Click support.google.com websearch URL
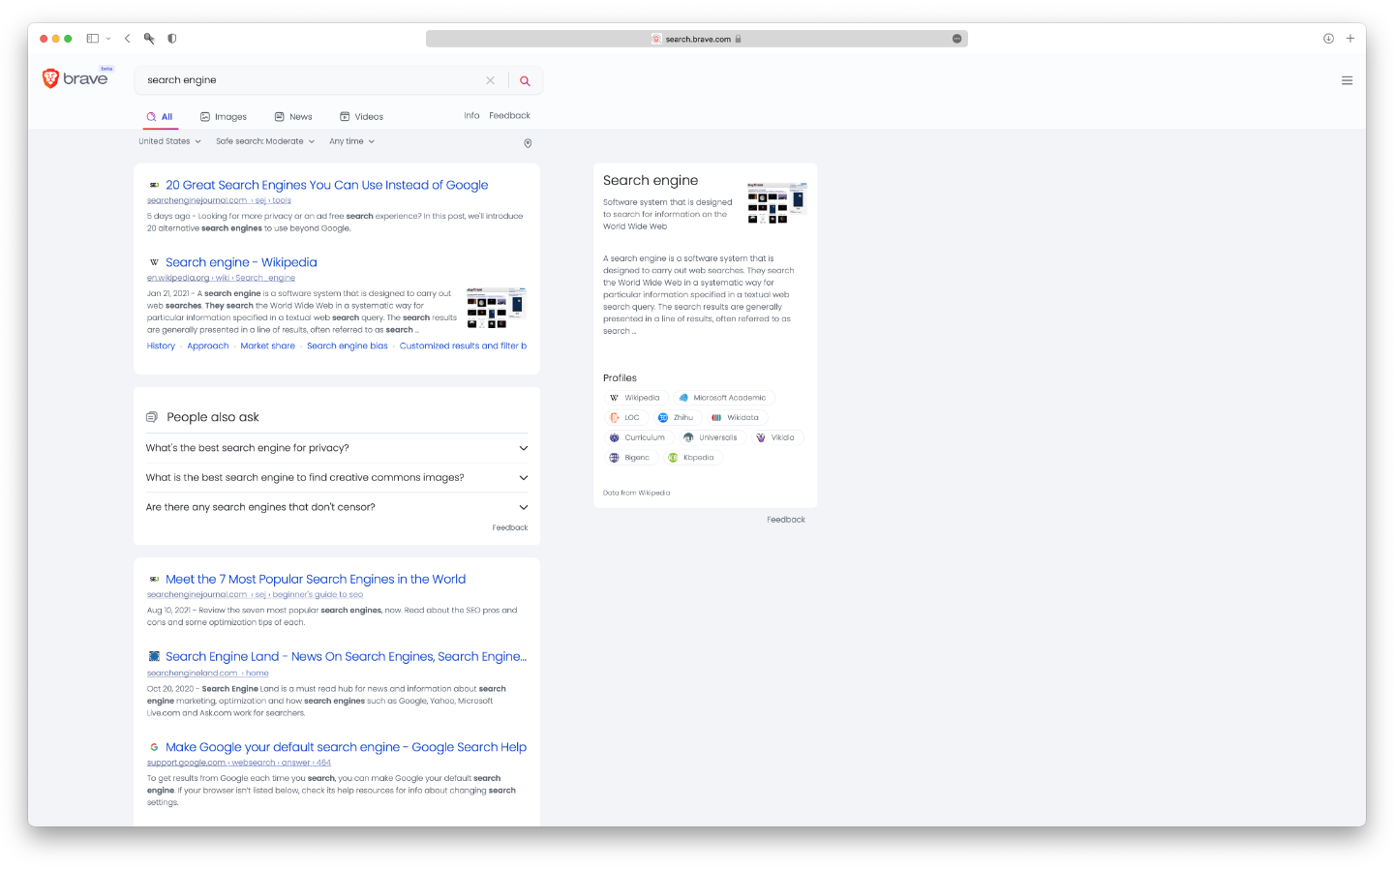This screenshot has height=871, width=1394. (239, 763)
